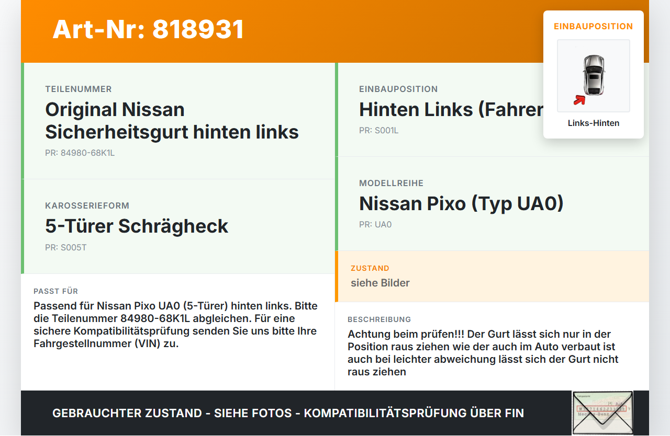Click the KAROSSERIEFORM label
Viewport: 670px width, 436px height.
point(87,206)
